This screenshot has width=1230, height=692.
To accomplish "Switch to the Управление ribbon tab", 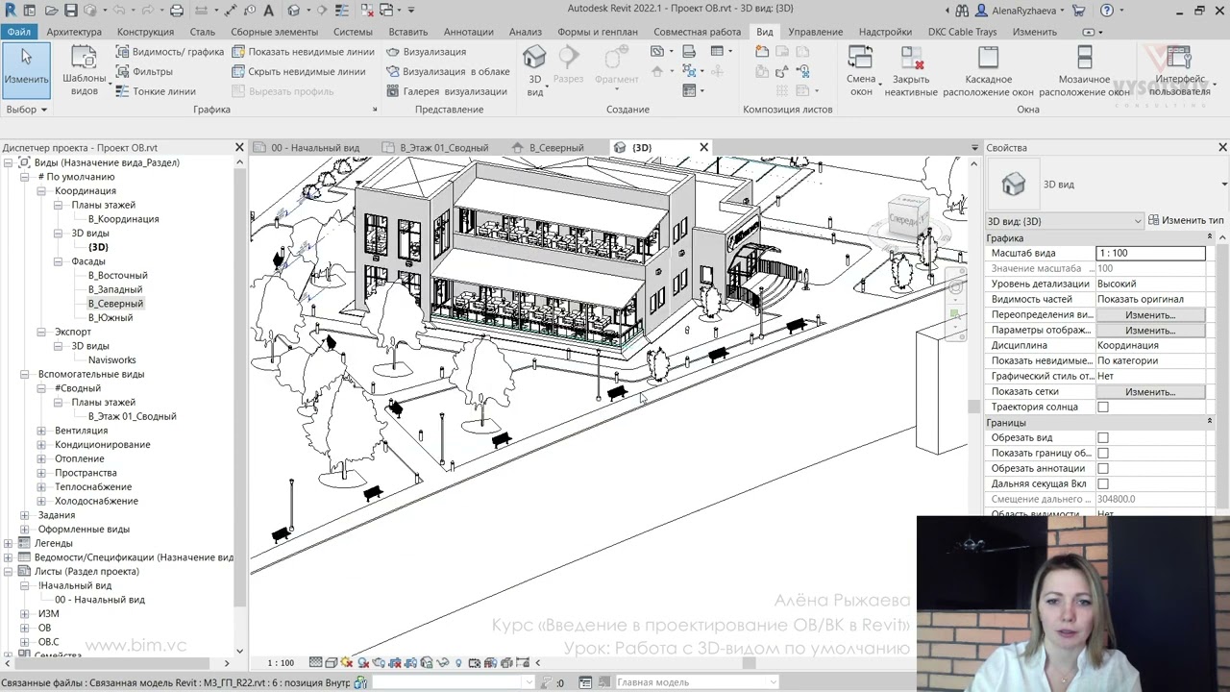I will click(x=815, y=32).
